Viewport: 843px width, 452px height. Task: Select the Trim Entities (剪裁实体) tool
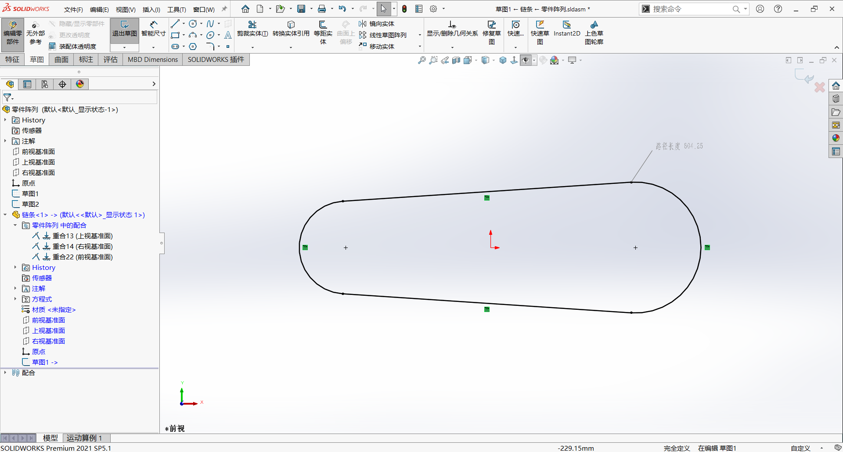[x=252, y=29]
